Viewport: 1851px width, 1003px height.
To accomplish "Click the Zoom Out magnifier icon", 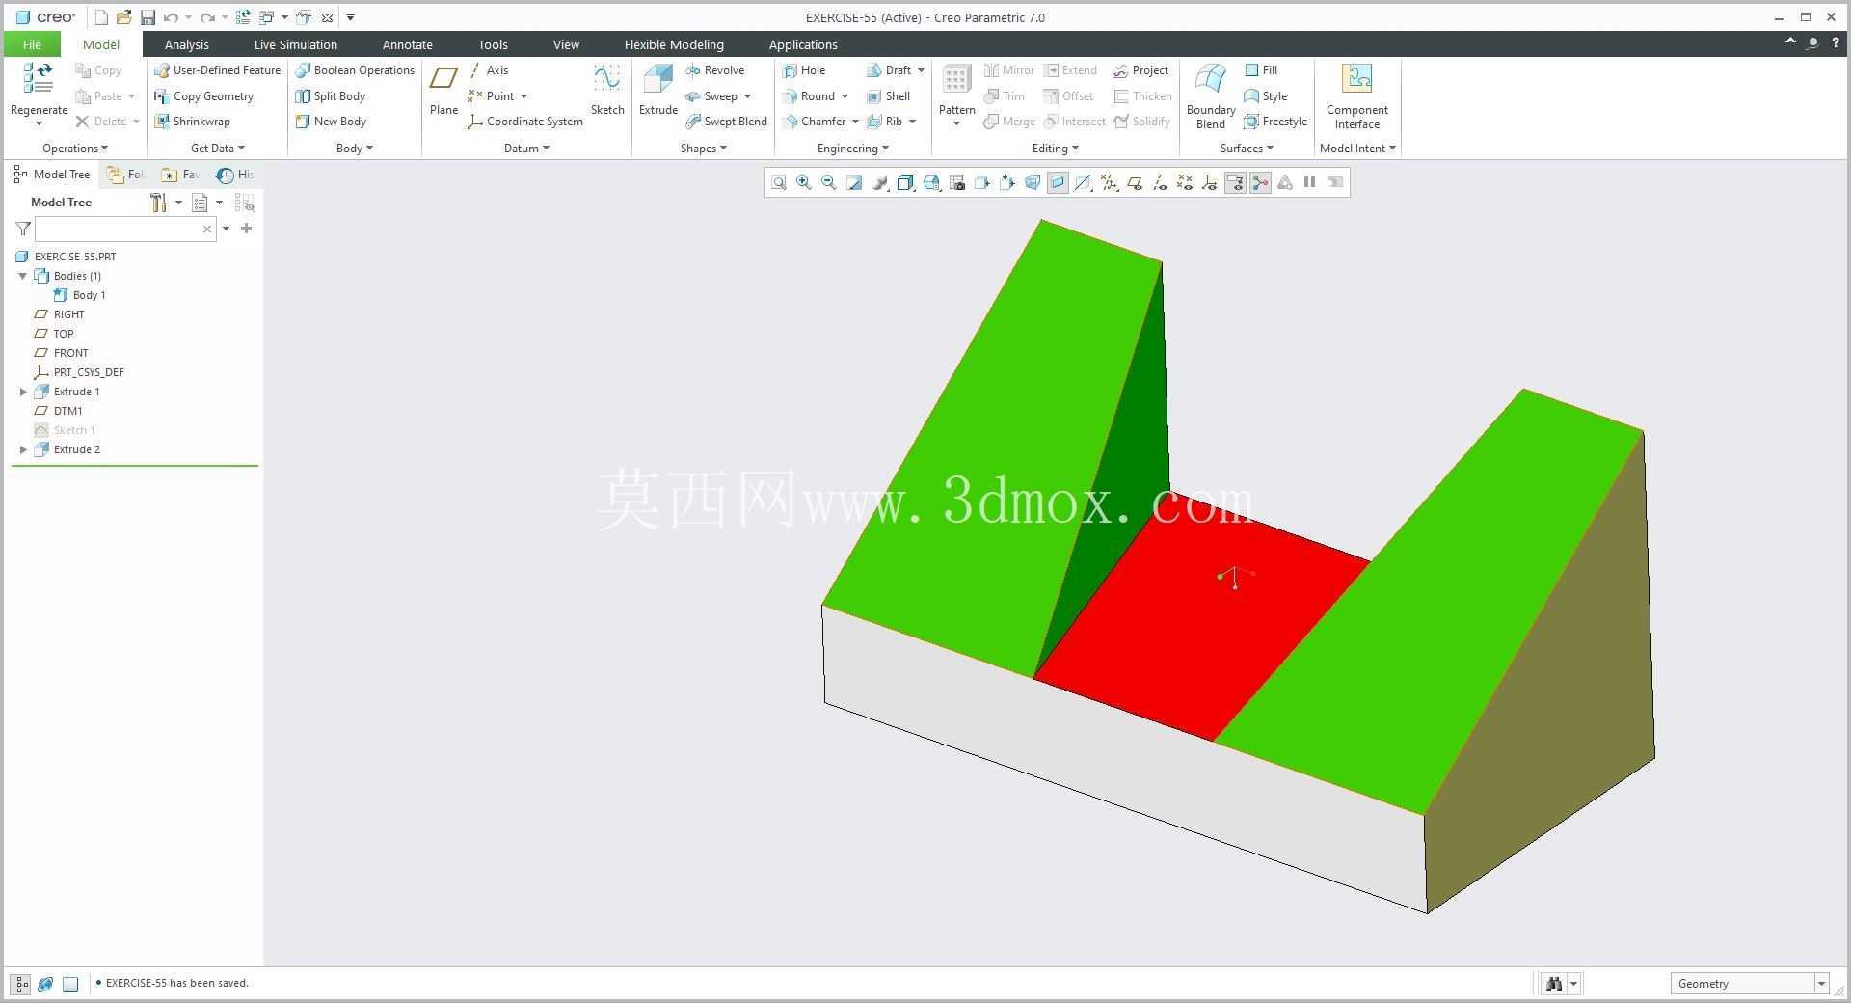I will point(828,182).
